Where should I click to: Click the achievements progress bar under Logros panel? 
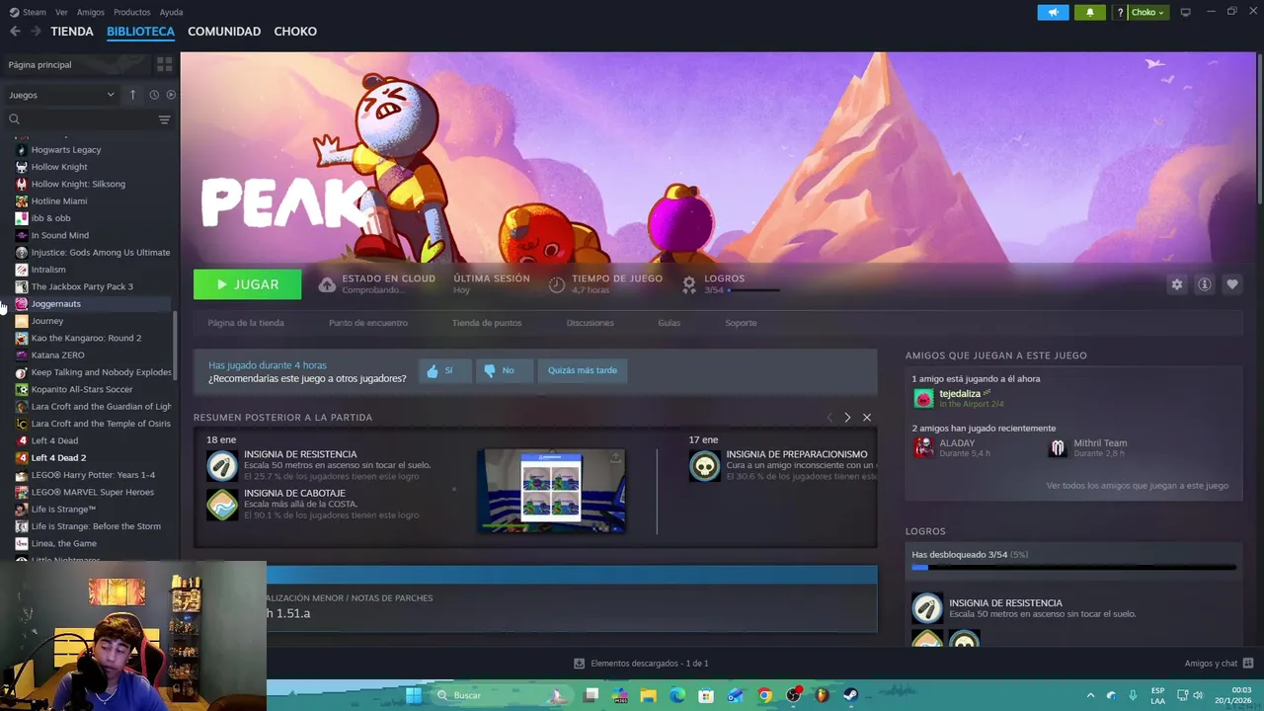[x=1073, y=568]
